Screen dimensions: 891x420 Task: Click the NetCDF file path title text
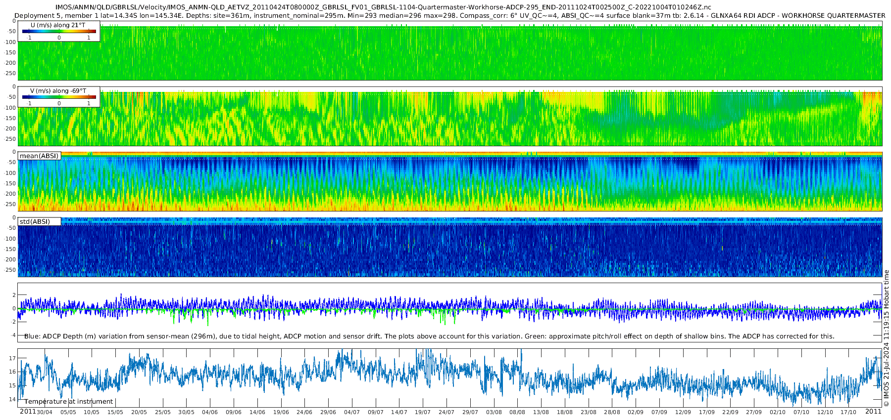(383, 7)
